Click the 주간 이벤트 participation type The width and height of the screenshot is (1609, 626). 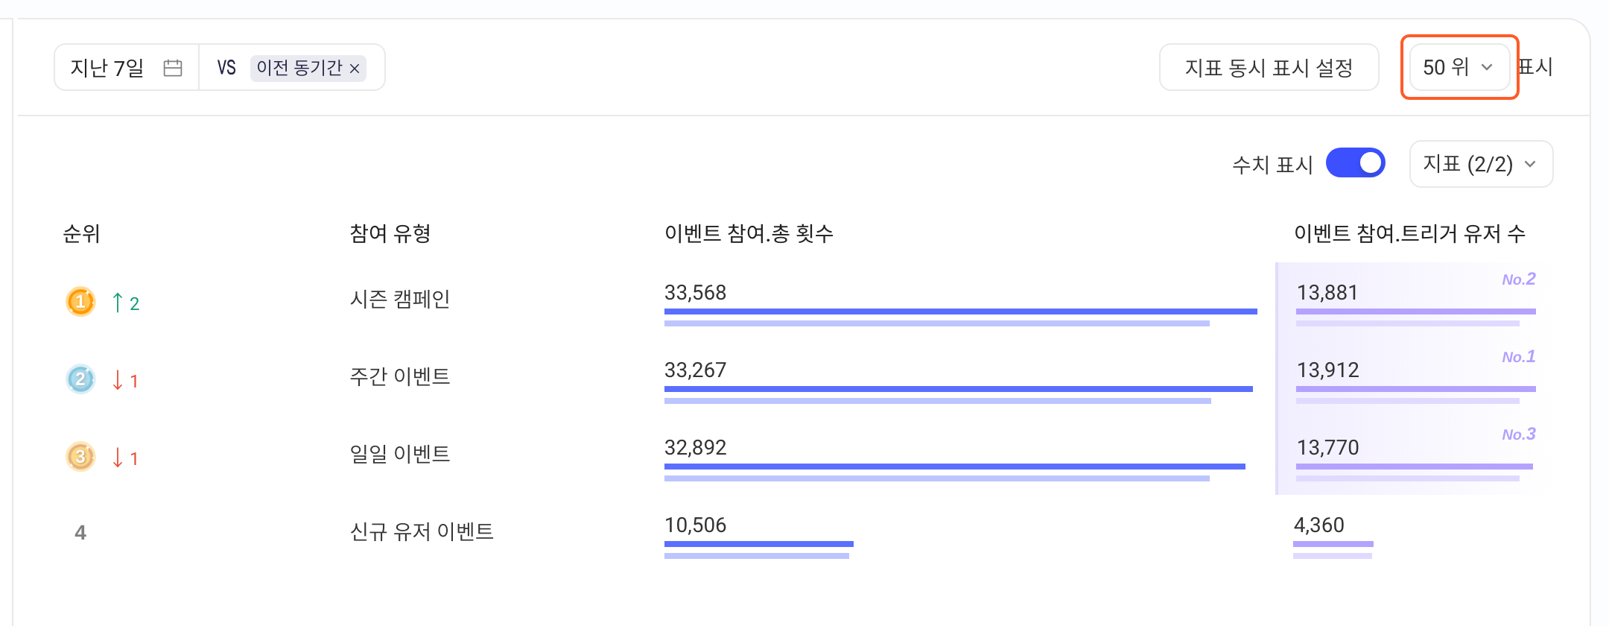400,376
